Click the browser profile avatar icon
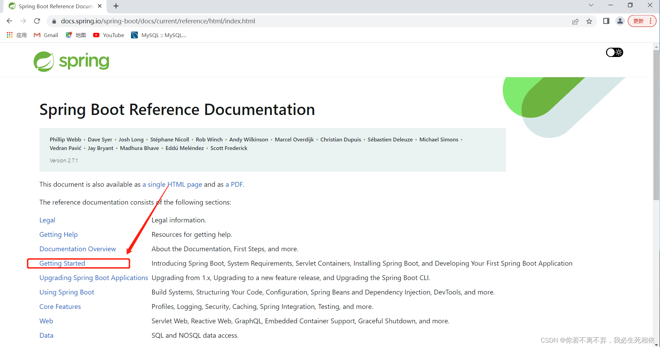This screenshot has width=660, height=347. pos(620,21)
